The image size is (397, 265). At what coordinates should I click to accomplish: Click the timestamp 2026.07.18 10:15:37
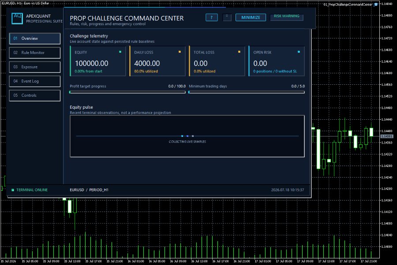[288, 190]
